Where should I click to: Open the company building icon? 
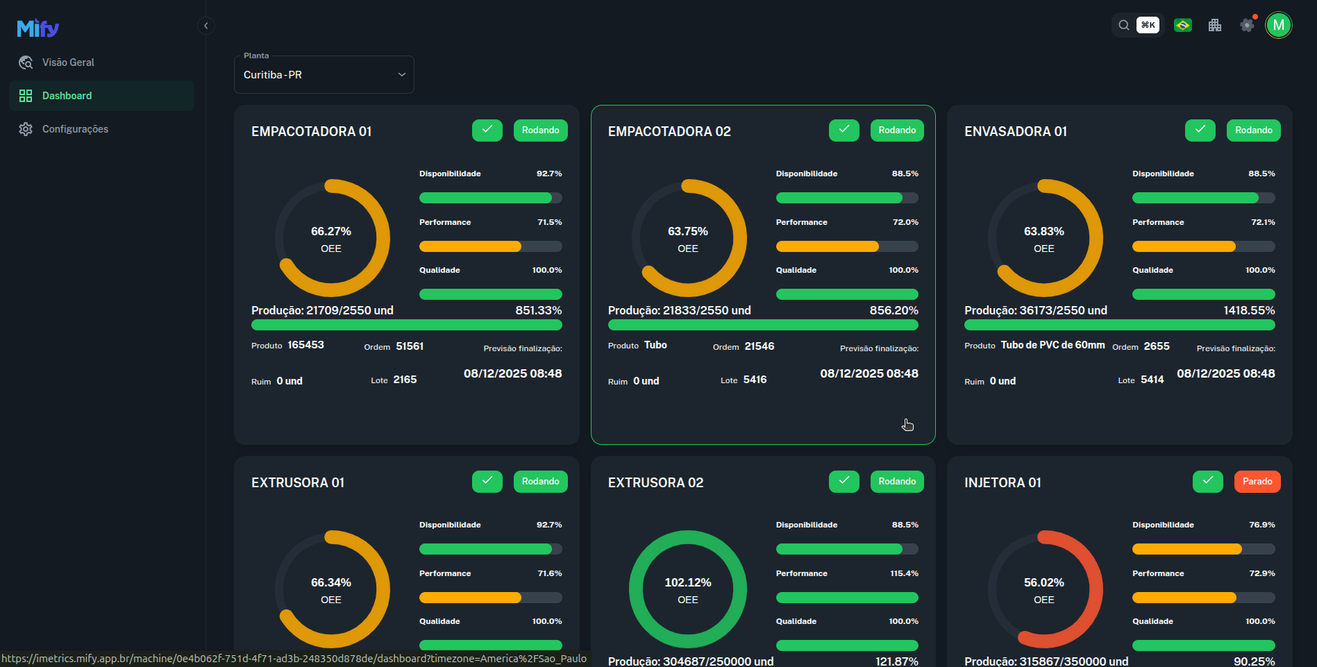[x=1214, y=26]
